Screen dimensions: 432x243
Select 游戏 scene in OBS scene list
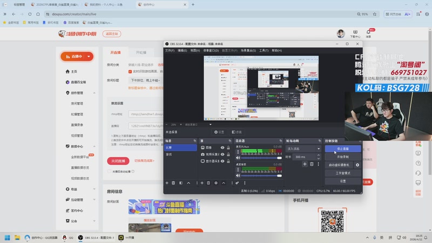181,154
